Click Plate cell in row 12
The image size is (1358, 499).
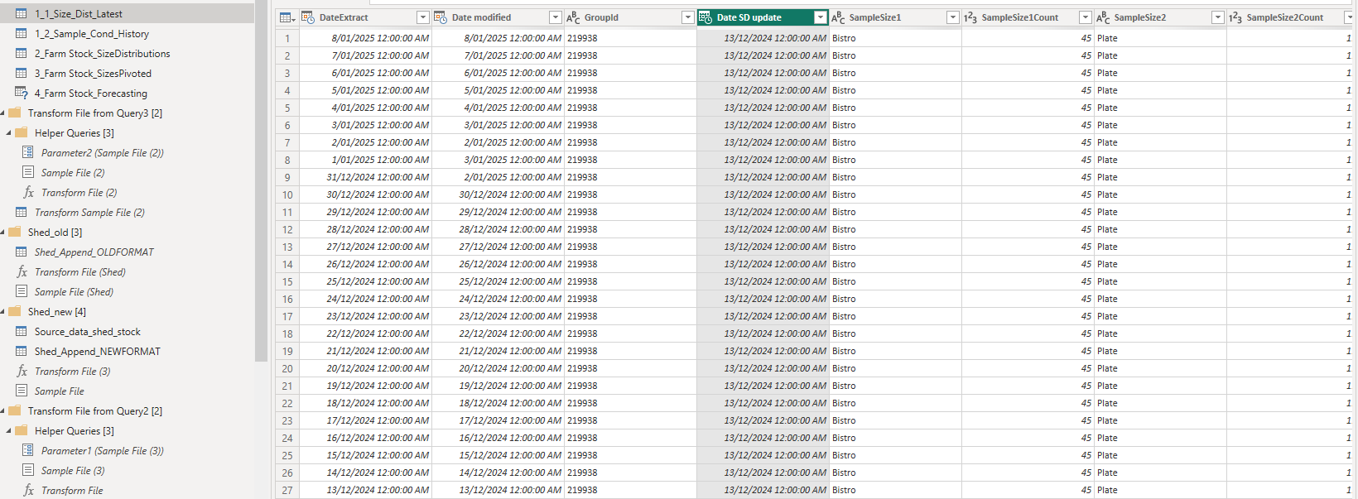click(x=1160, y=229)
